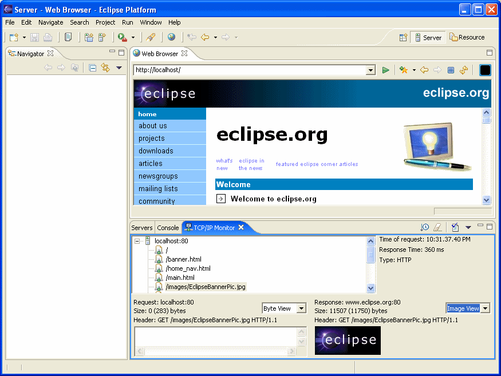Maximize the Web Browser view
The image size is (501, 376).
(x=489, y=53)
